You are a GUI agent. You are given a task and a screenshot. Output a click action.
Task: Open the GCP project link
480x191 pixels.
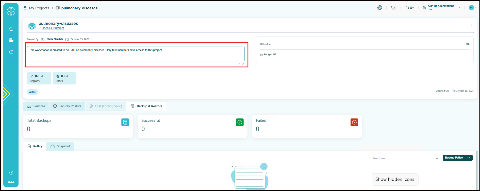coord(53,28)
